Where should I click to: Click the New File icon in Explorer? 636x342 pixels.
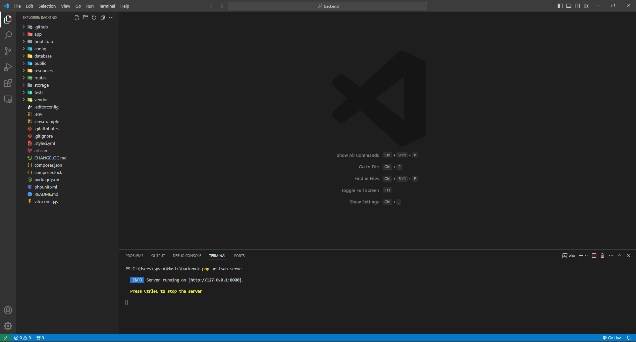(77, 18)
